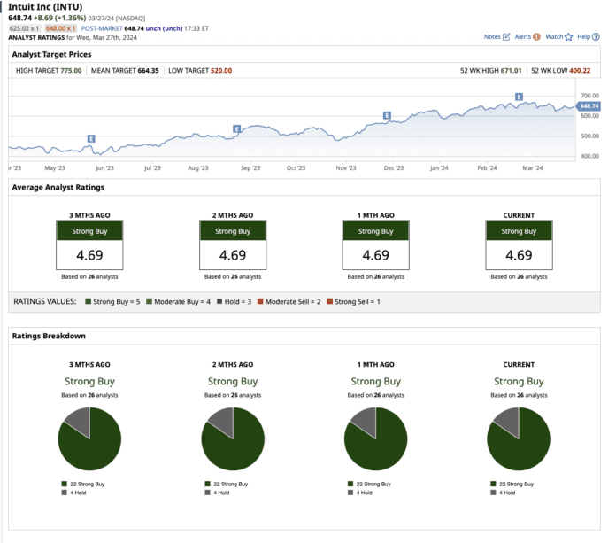
Task: Click the Strong Buy = 5 legend swatch
Action: (89, 302)
